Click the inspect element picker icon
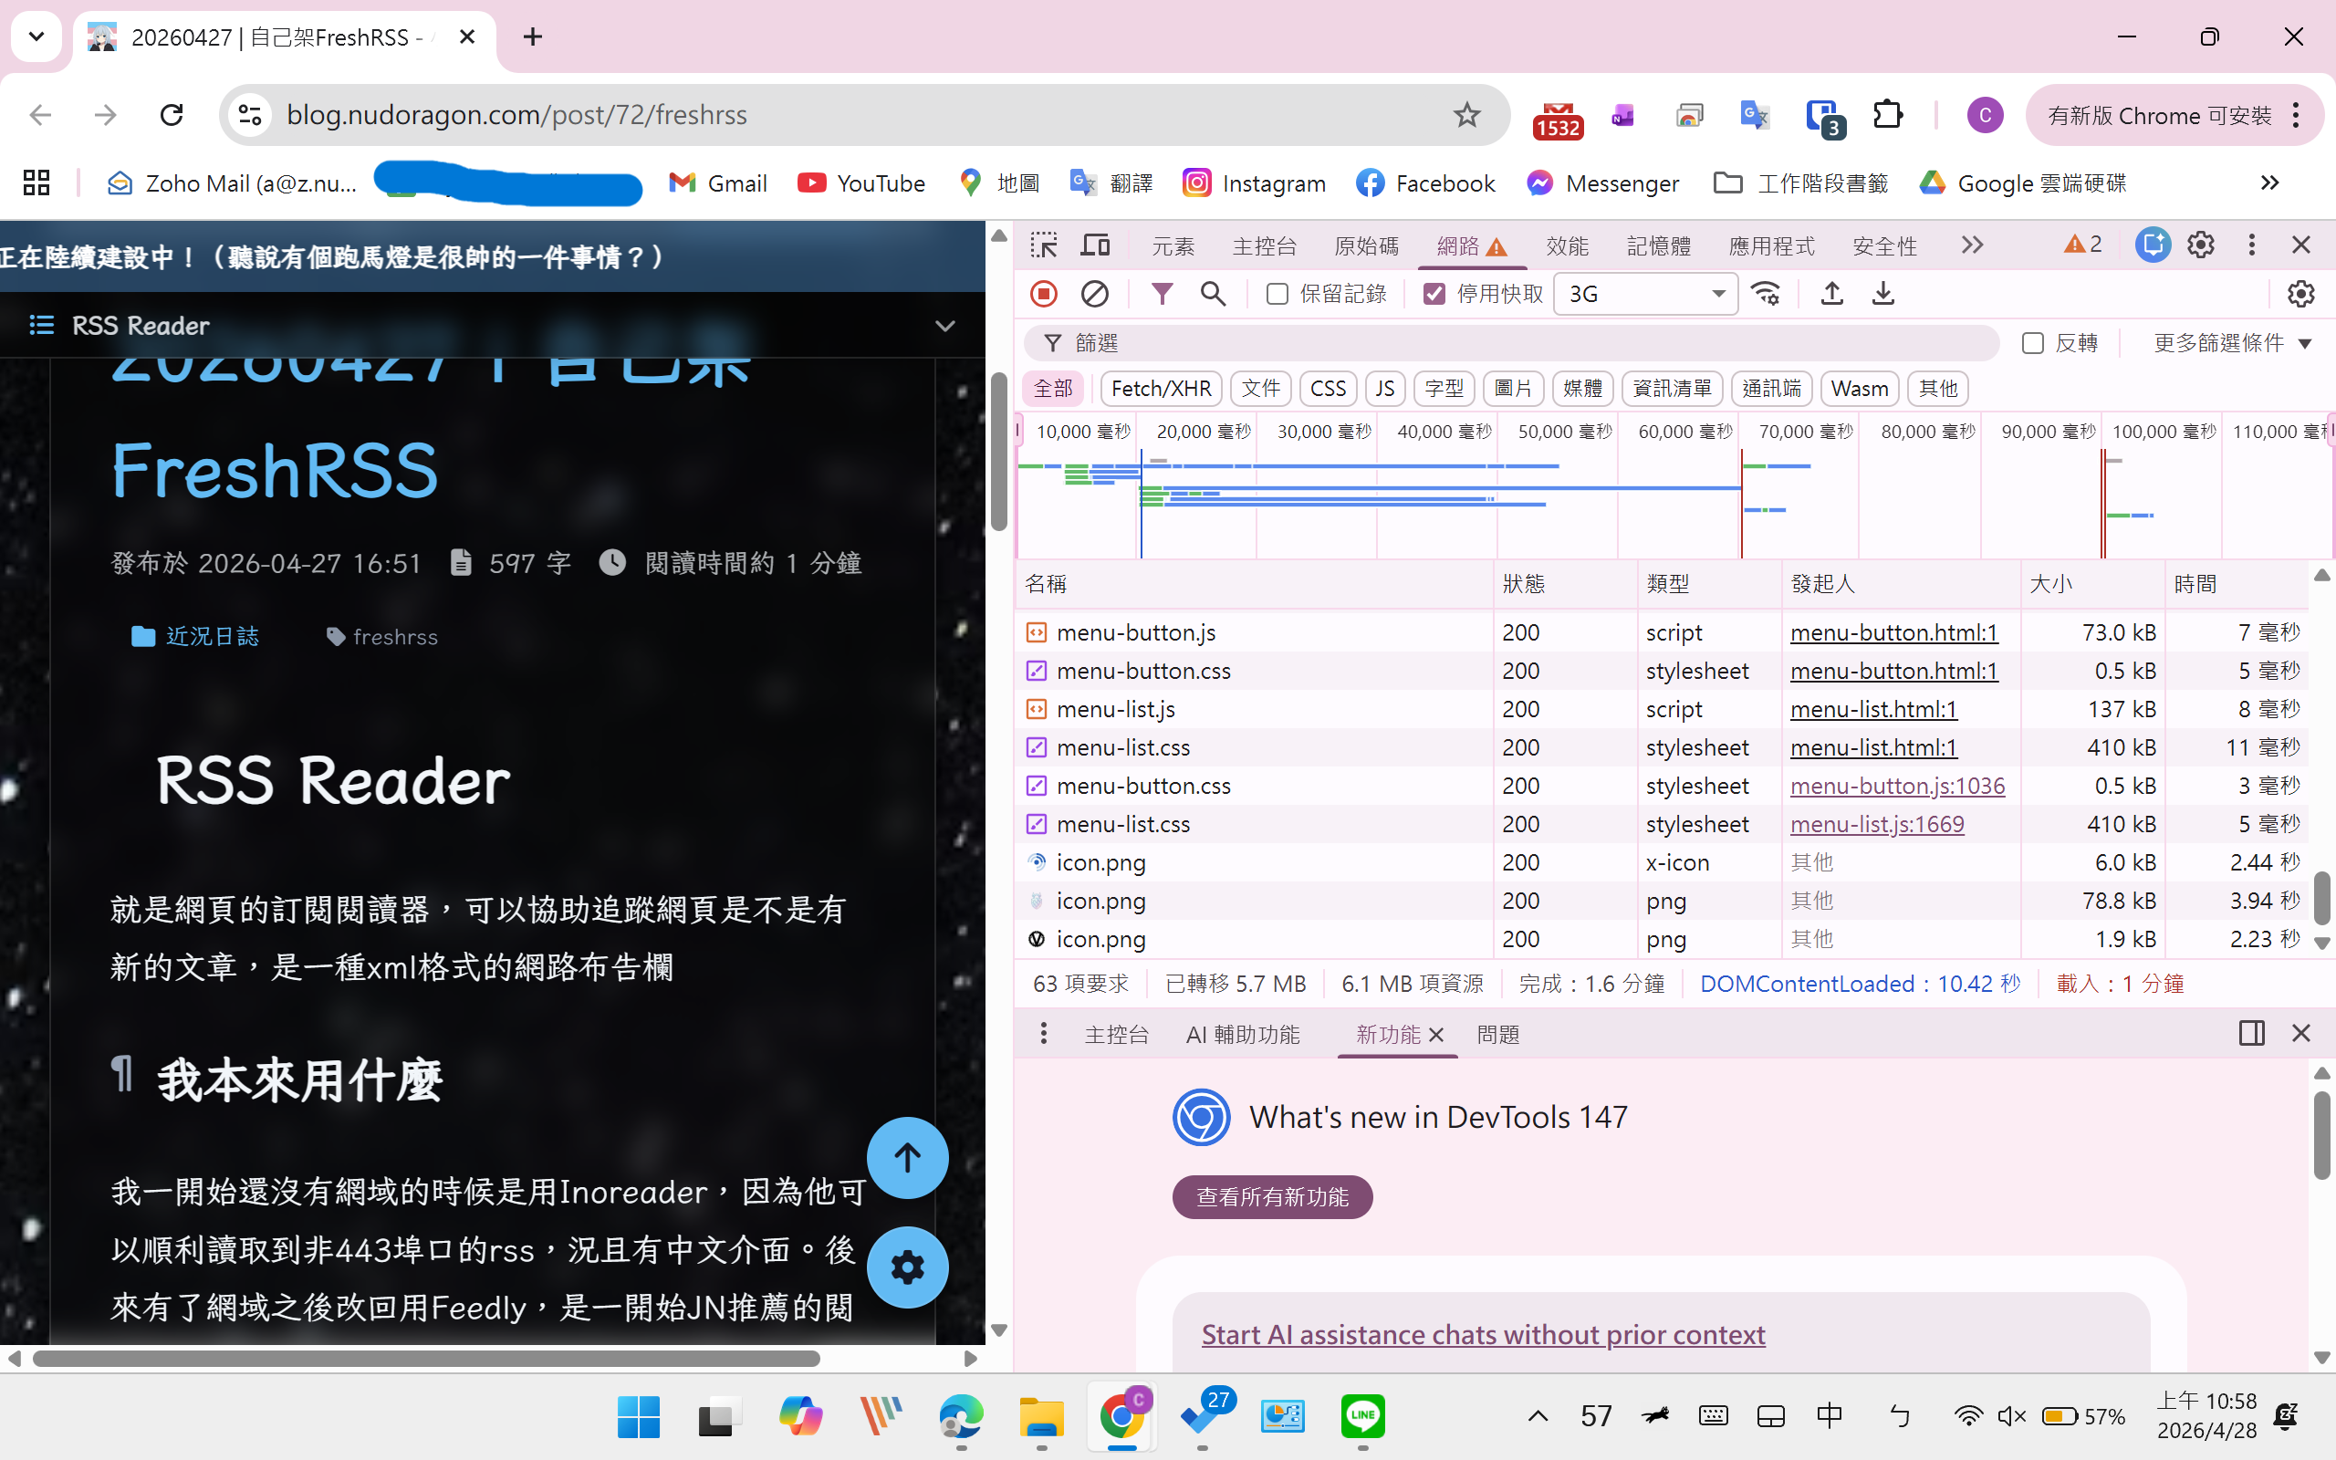2336x1460 pixels. (1044, 245)
